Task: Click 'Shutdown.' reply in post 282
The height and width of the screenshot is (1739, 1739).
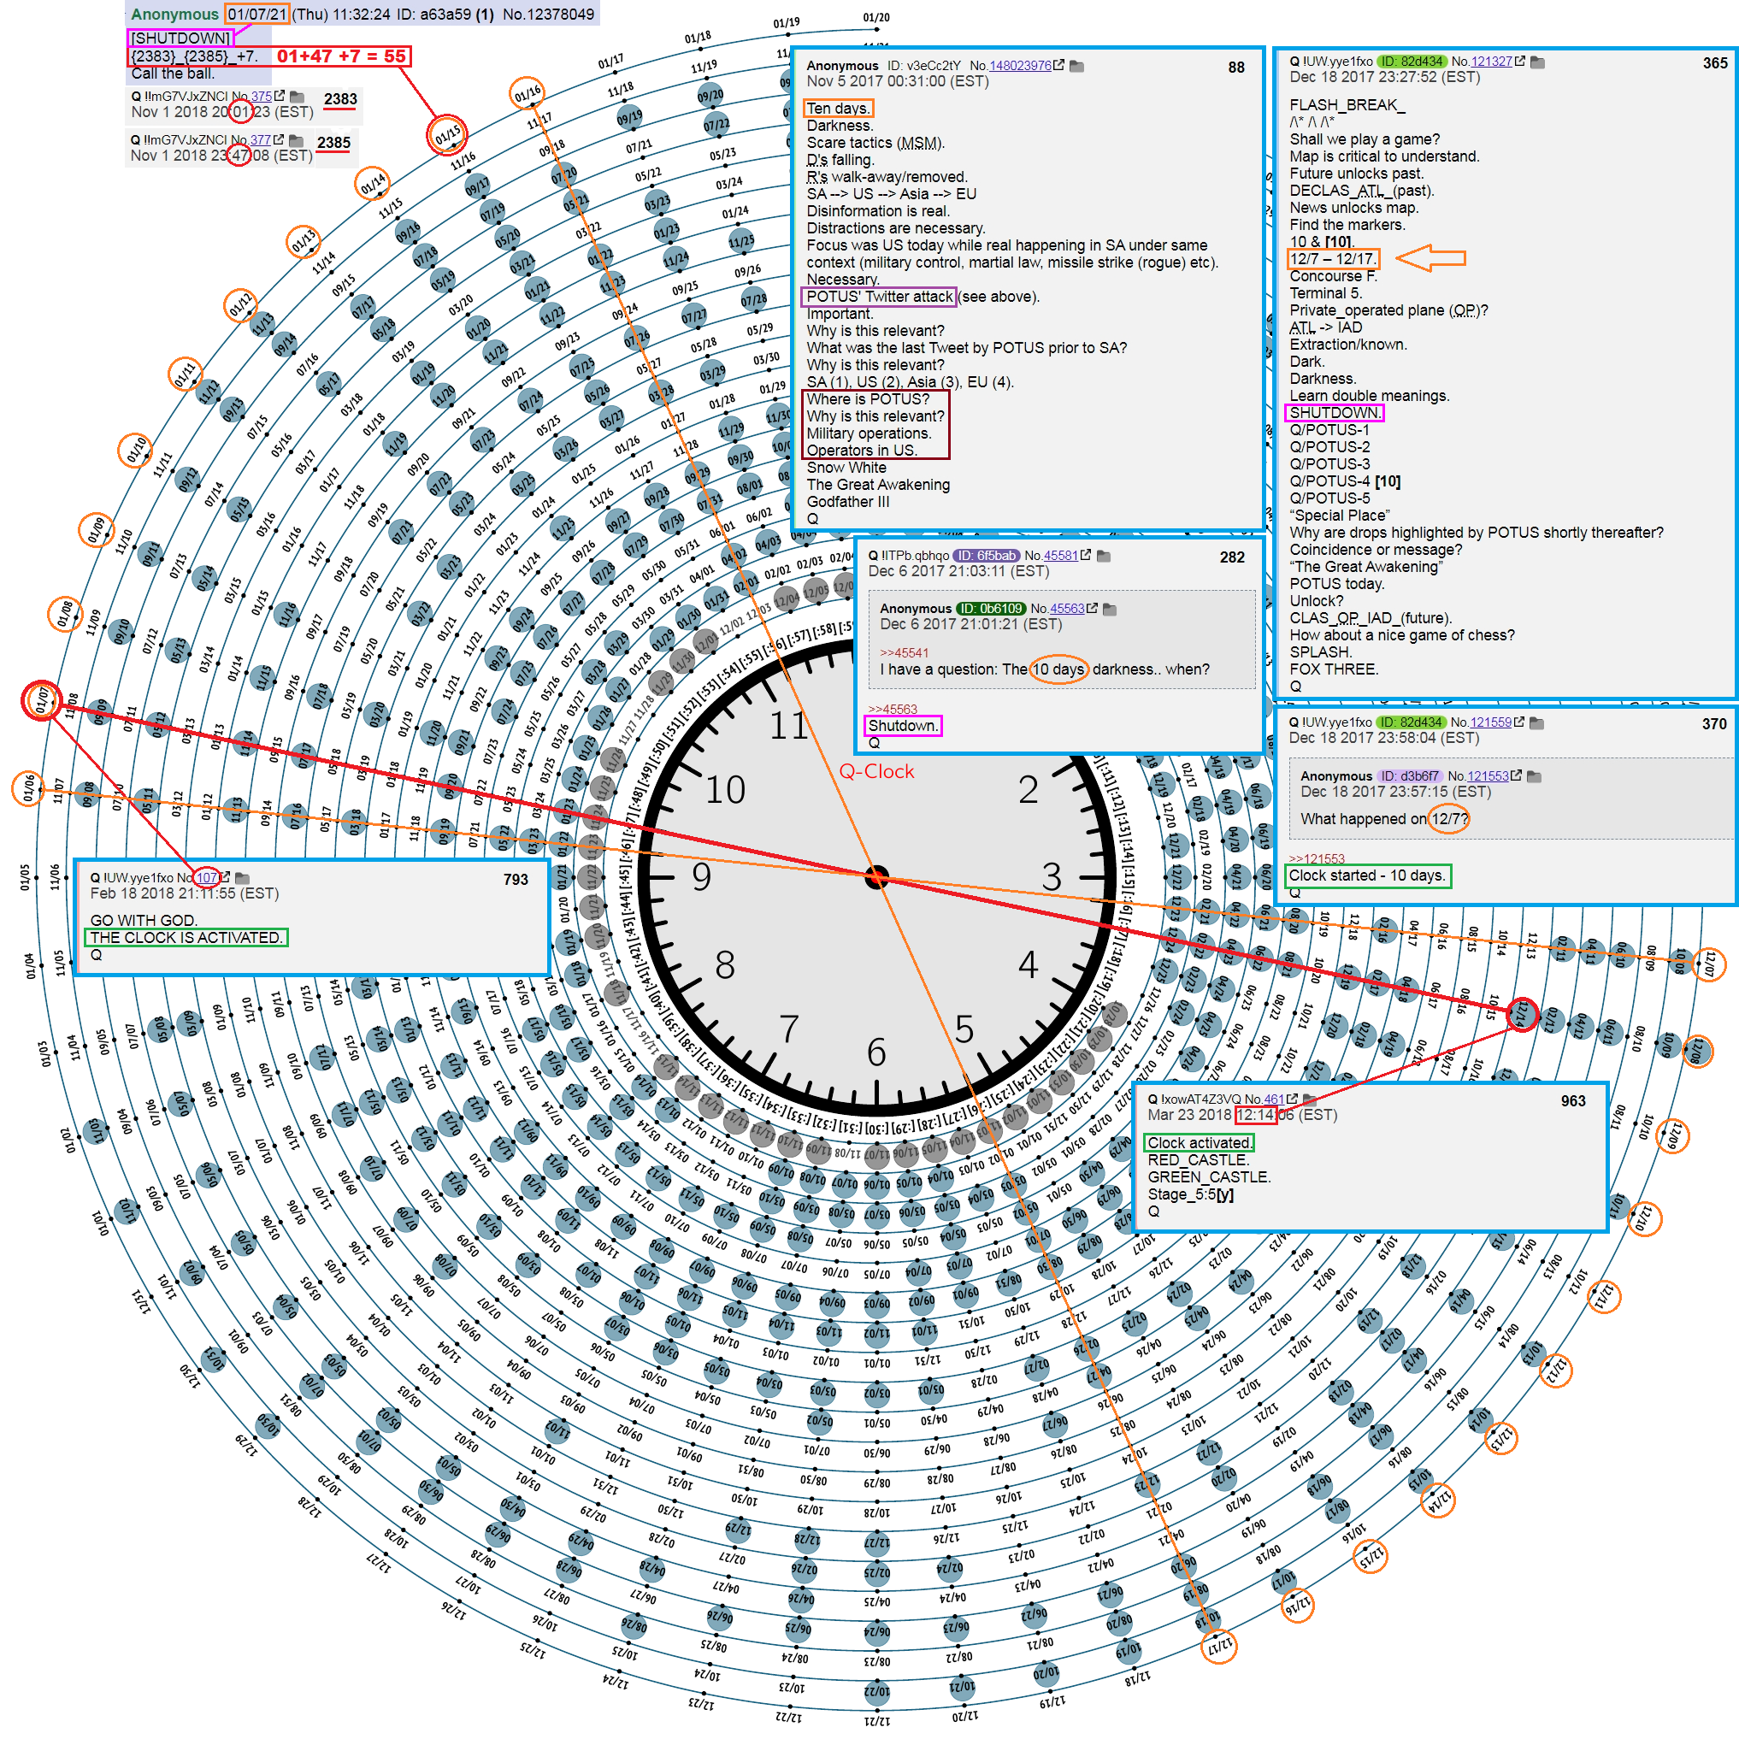Action: pos(903,726)
